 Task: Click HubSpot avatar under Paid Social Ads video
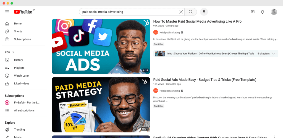[x=156, y=91]
